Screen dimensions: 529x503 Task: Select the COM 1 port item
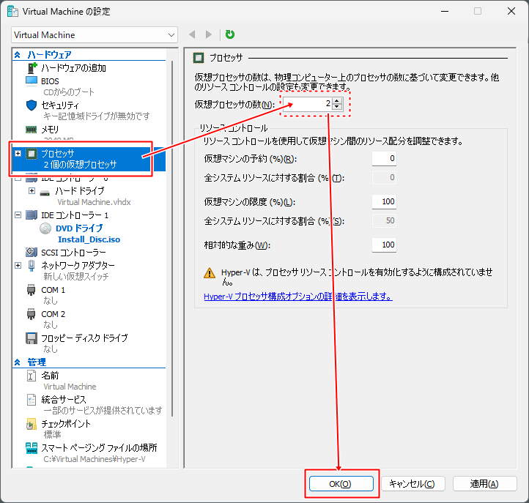(x=53, y=290)
